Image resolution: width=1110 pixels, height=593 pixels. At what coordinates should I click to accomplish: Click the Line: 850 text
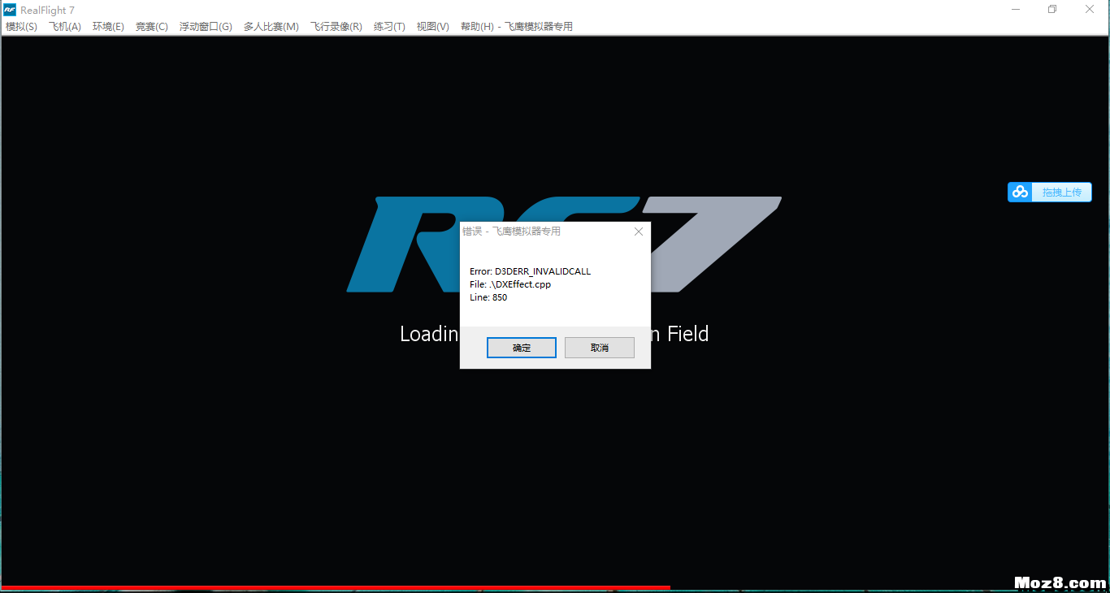[488, 297]
